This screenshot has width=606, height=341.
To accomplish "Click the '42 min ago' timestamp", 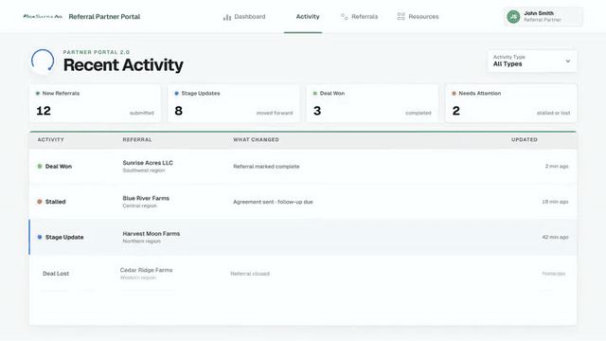I will click(x=555, y=237).
